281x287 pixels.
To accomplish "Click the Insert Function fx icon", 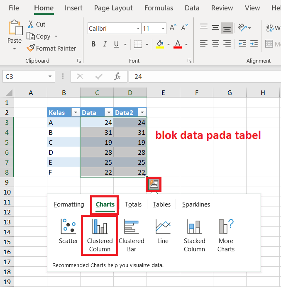I will (x=117, y=76).
